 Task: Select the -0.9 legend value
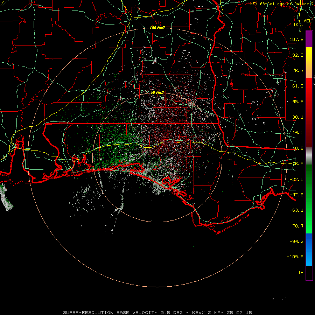point(298,148)
